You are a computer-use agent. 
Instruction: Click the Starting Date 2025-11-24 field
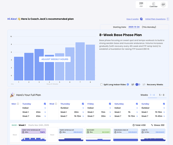pos(134,27)
